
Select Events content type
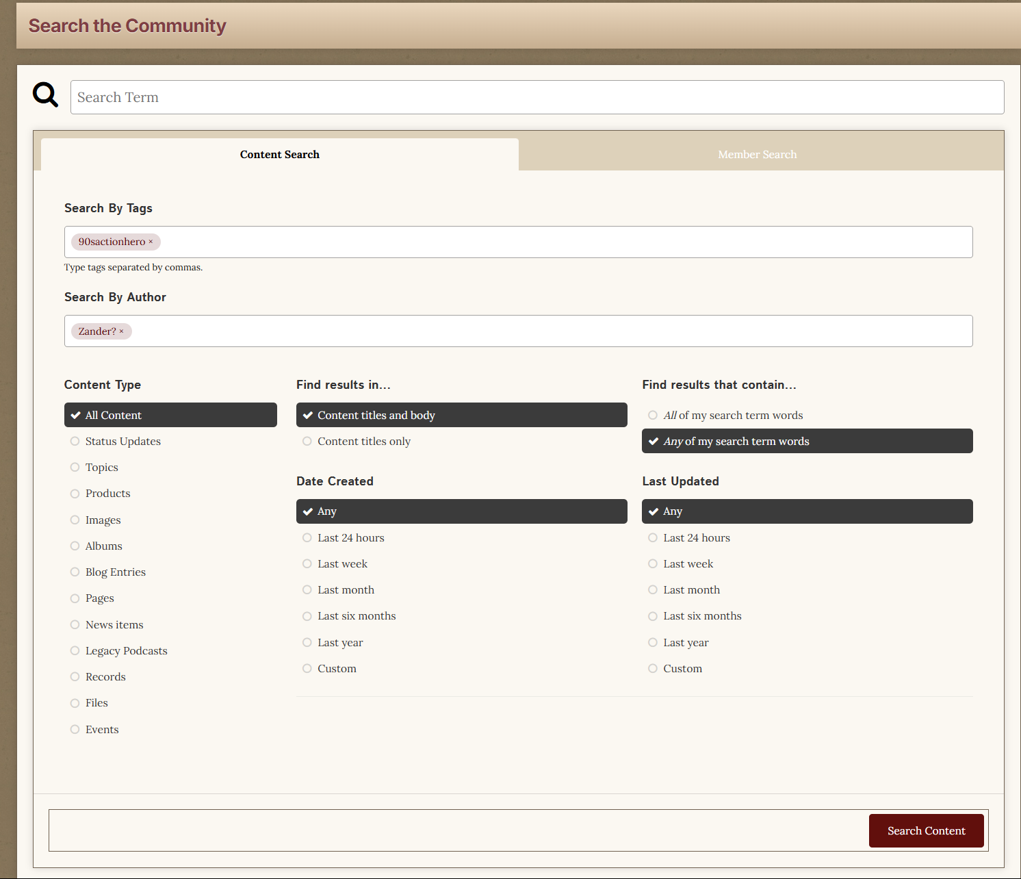click(x=102, y=730)
